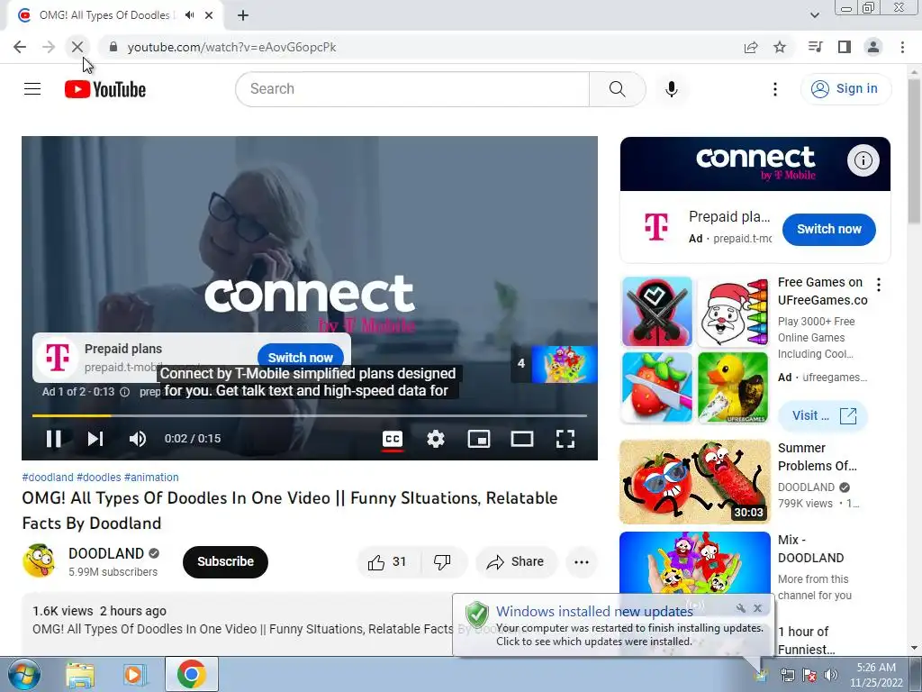The image size is (922, 692).
Task: Skip to the next video
Action: (95, 439)
